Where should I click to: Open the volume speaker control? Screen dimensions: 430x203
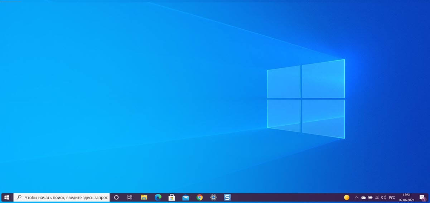[384, 197]
